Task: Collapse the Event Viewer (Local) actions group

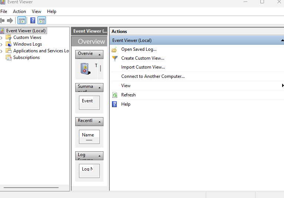Action: 283,40
